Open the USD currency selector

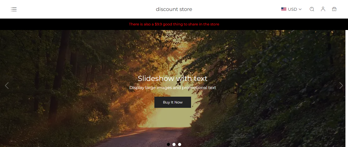pyautogui.click(x=291, y=9)
